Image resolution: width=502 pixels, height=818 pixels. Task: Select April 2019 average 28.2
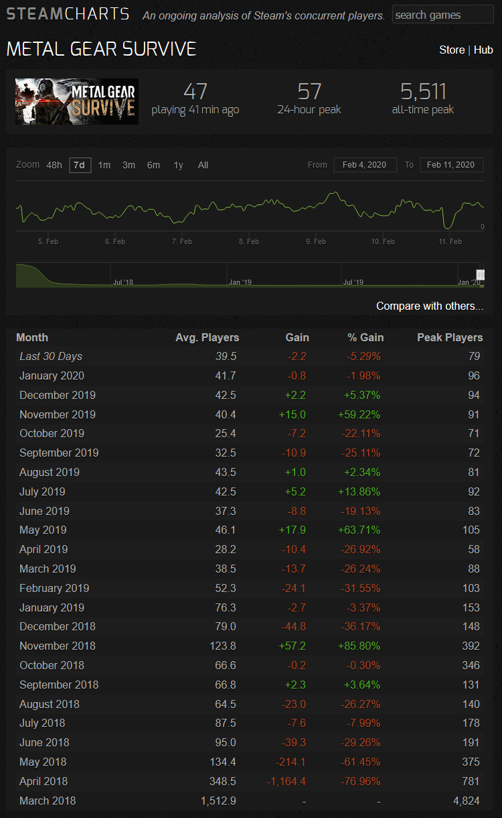click(x=226, y=549)
